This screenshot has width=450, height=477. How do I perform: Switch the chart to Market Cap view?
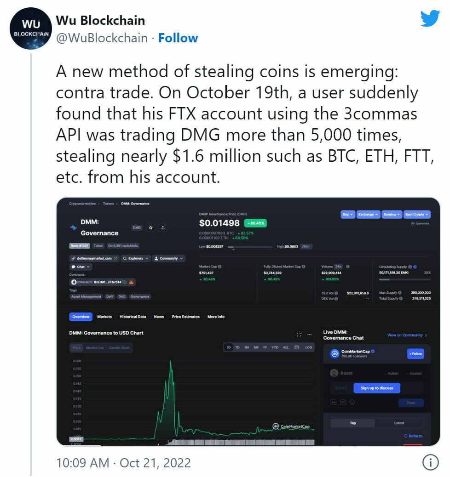point(95,348)
